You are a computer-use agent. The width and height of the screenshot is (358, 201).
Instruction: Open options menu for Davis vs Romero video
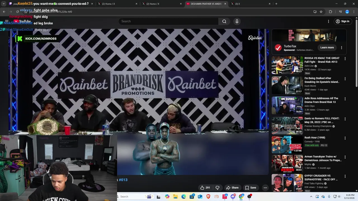click(345, 119)
